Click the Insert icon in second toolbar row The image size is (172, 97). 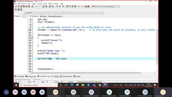point(16,10)
